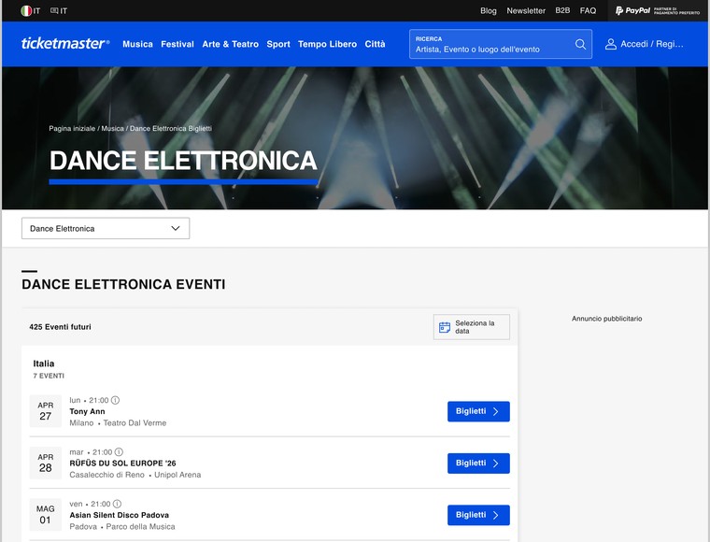Click the Dance Elettronica Biglietti breadcrumb
710x542 pixels.
pyautogui.click(x=171, y=129)
